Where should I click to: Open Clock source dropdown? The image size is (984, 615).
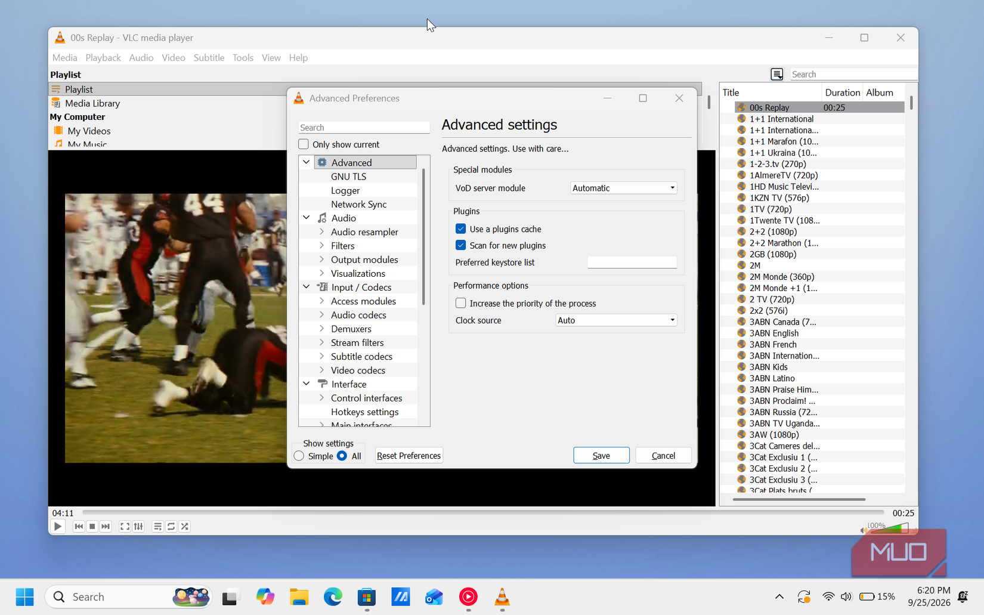point(615,320)
